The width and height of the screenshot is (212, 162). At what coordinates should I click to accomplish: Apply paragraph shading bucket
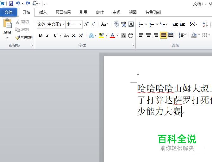click(x=194, y=35)
